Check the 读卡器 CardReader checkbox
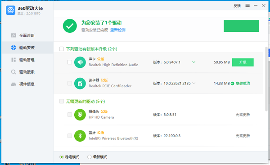The width and height of the screenshot is (270, 165). [70, 83]
